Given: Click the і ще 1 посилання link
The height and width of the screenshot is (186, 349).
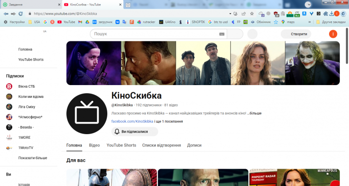Looking at the screenshot, I should pyautogui.click(x=169, y=121).
